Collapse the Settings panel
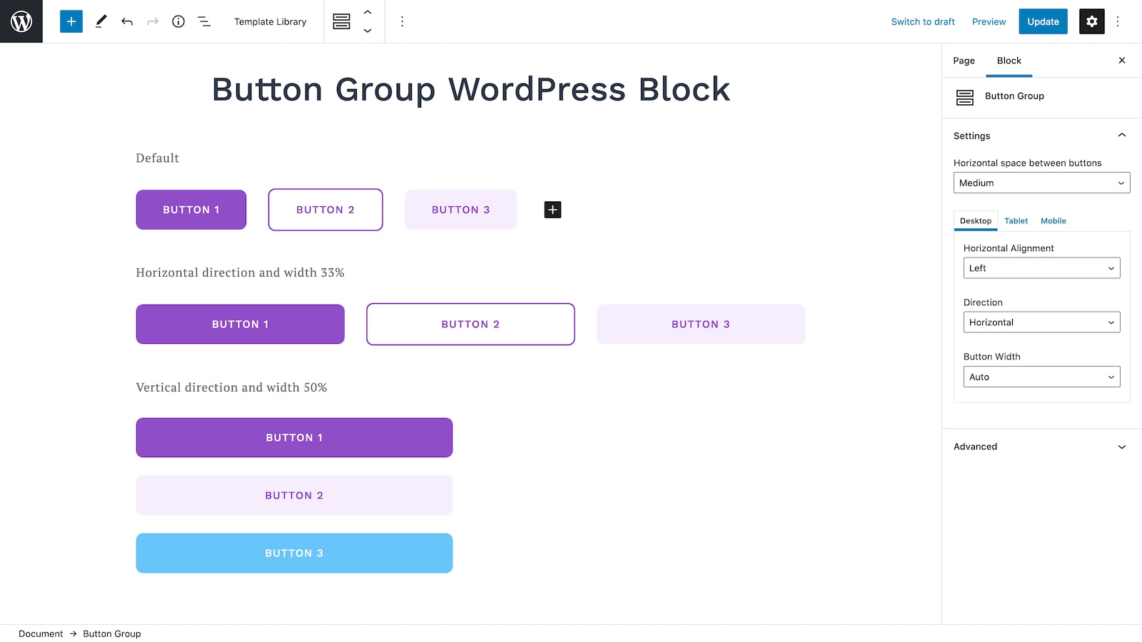The width and height of the screenshot is (1142, 642). point(1041,136)
